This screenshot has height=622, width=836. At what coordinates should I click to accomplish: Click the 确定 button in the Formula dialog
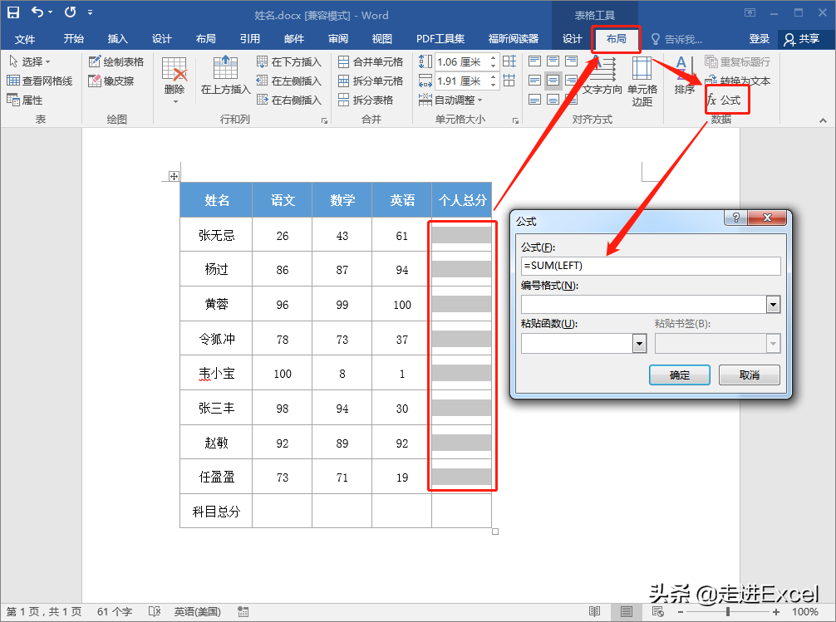679,375
